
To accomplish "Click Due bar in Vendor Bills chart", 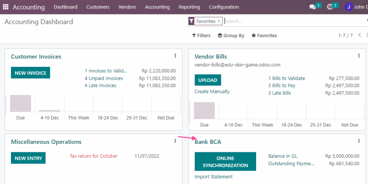I will point(204,111).
